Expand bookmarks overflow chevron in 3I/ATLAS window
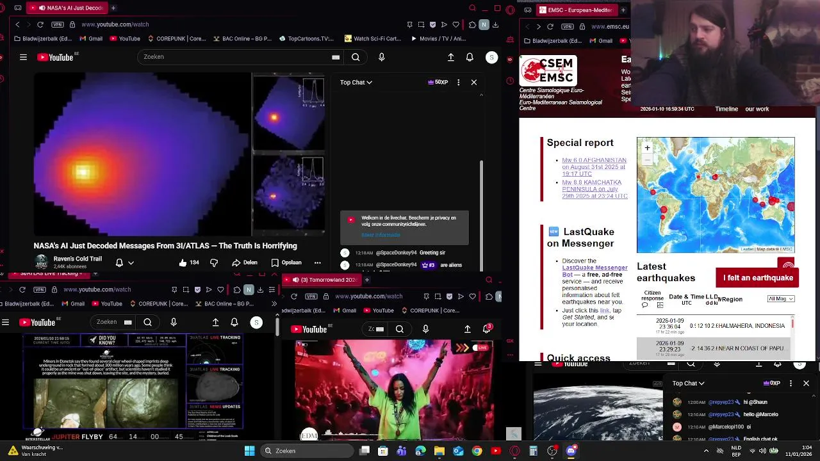Viewport: 820px width, 461px height. click(274, 303)
